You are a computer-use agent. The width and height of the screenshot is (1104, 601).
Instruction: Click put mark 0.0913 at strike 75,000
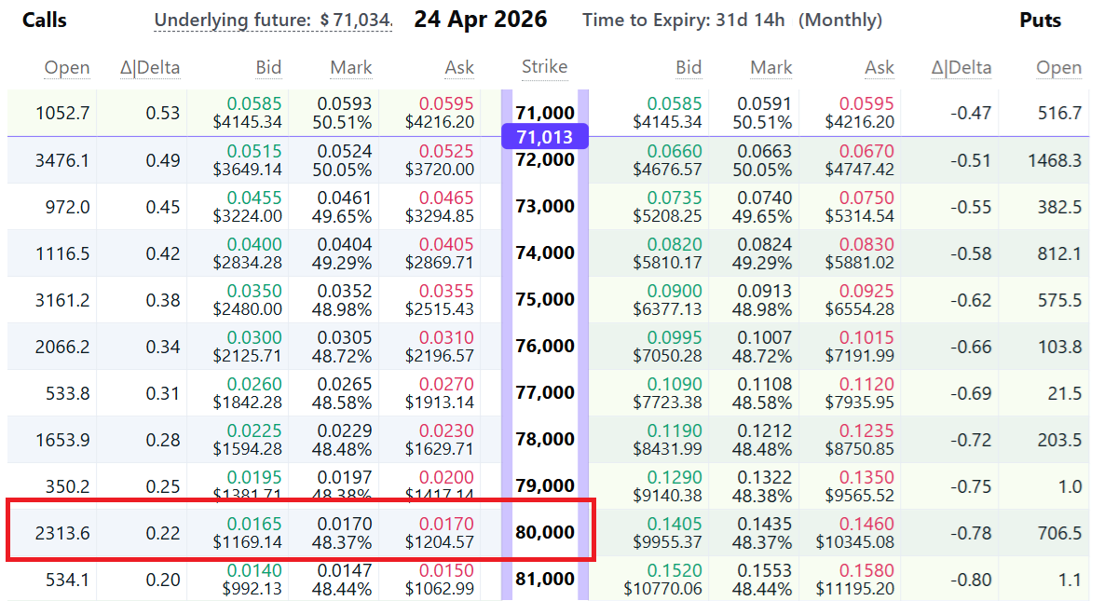(759, 291)
